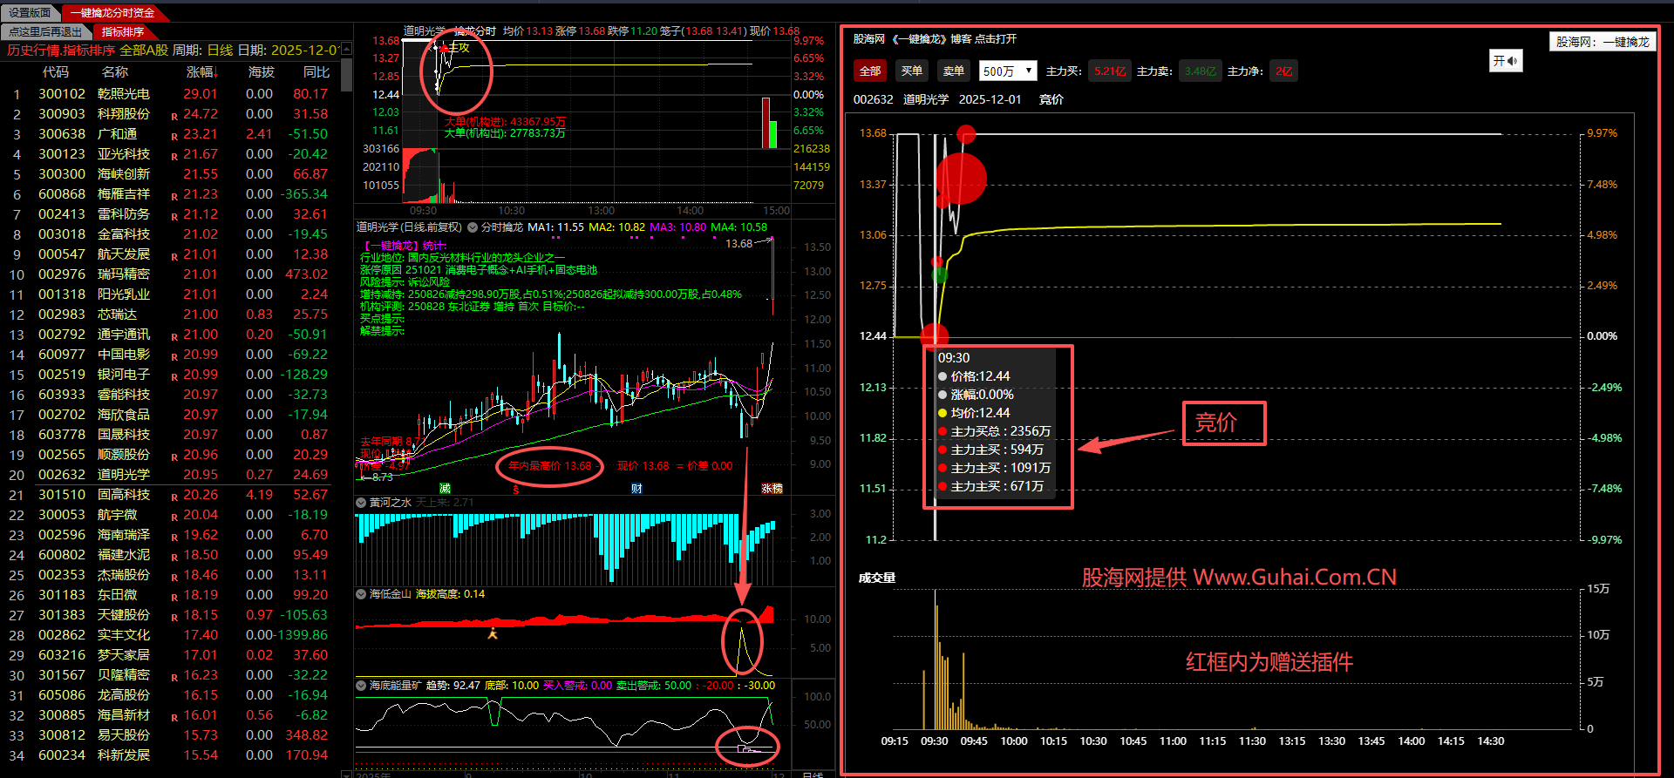The height and width of the screenshot is (778, 1674).
Task: Click the orange figure icon in 海低金山 chart
Action: point(493,633)
